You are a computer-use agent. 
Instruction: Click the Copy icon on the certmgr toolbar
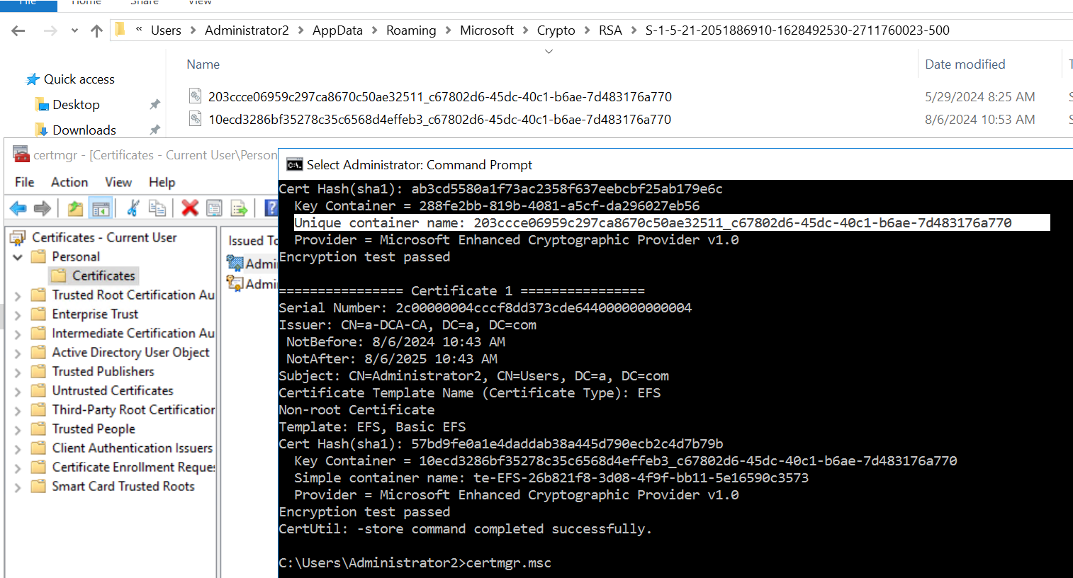(x=157, y=208)
